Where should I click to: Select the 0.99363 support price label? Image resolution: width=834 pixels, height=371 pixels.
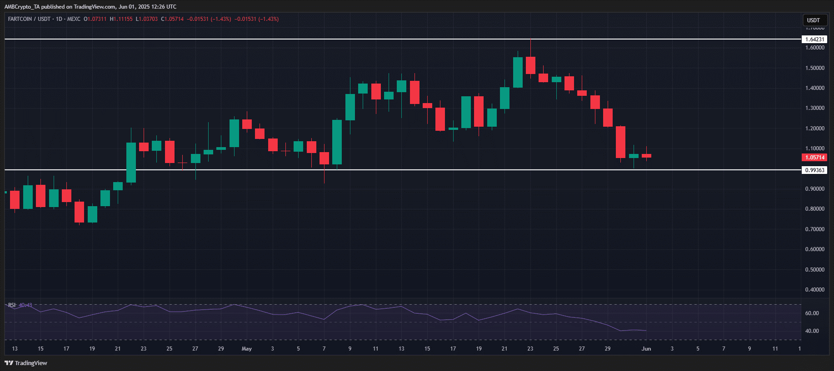click(814, 170)
